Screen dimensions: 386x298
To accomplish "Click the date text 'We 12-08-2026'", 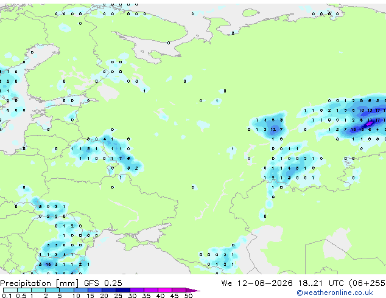I will coord(257,283).
